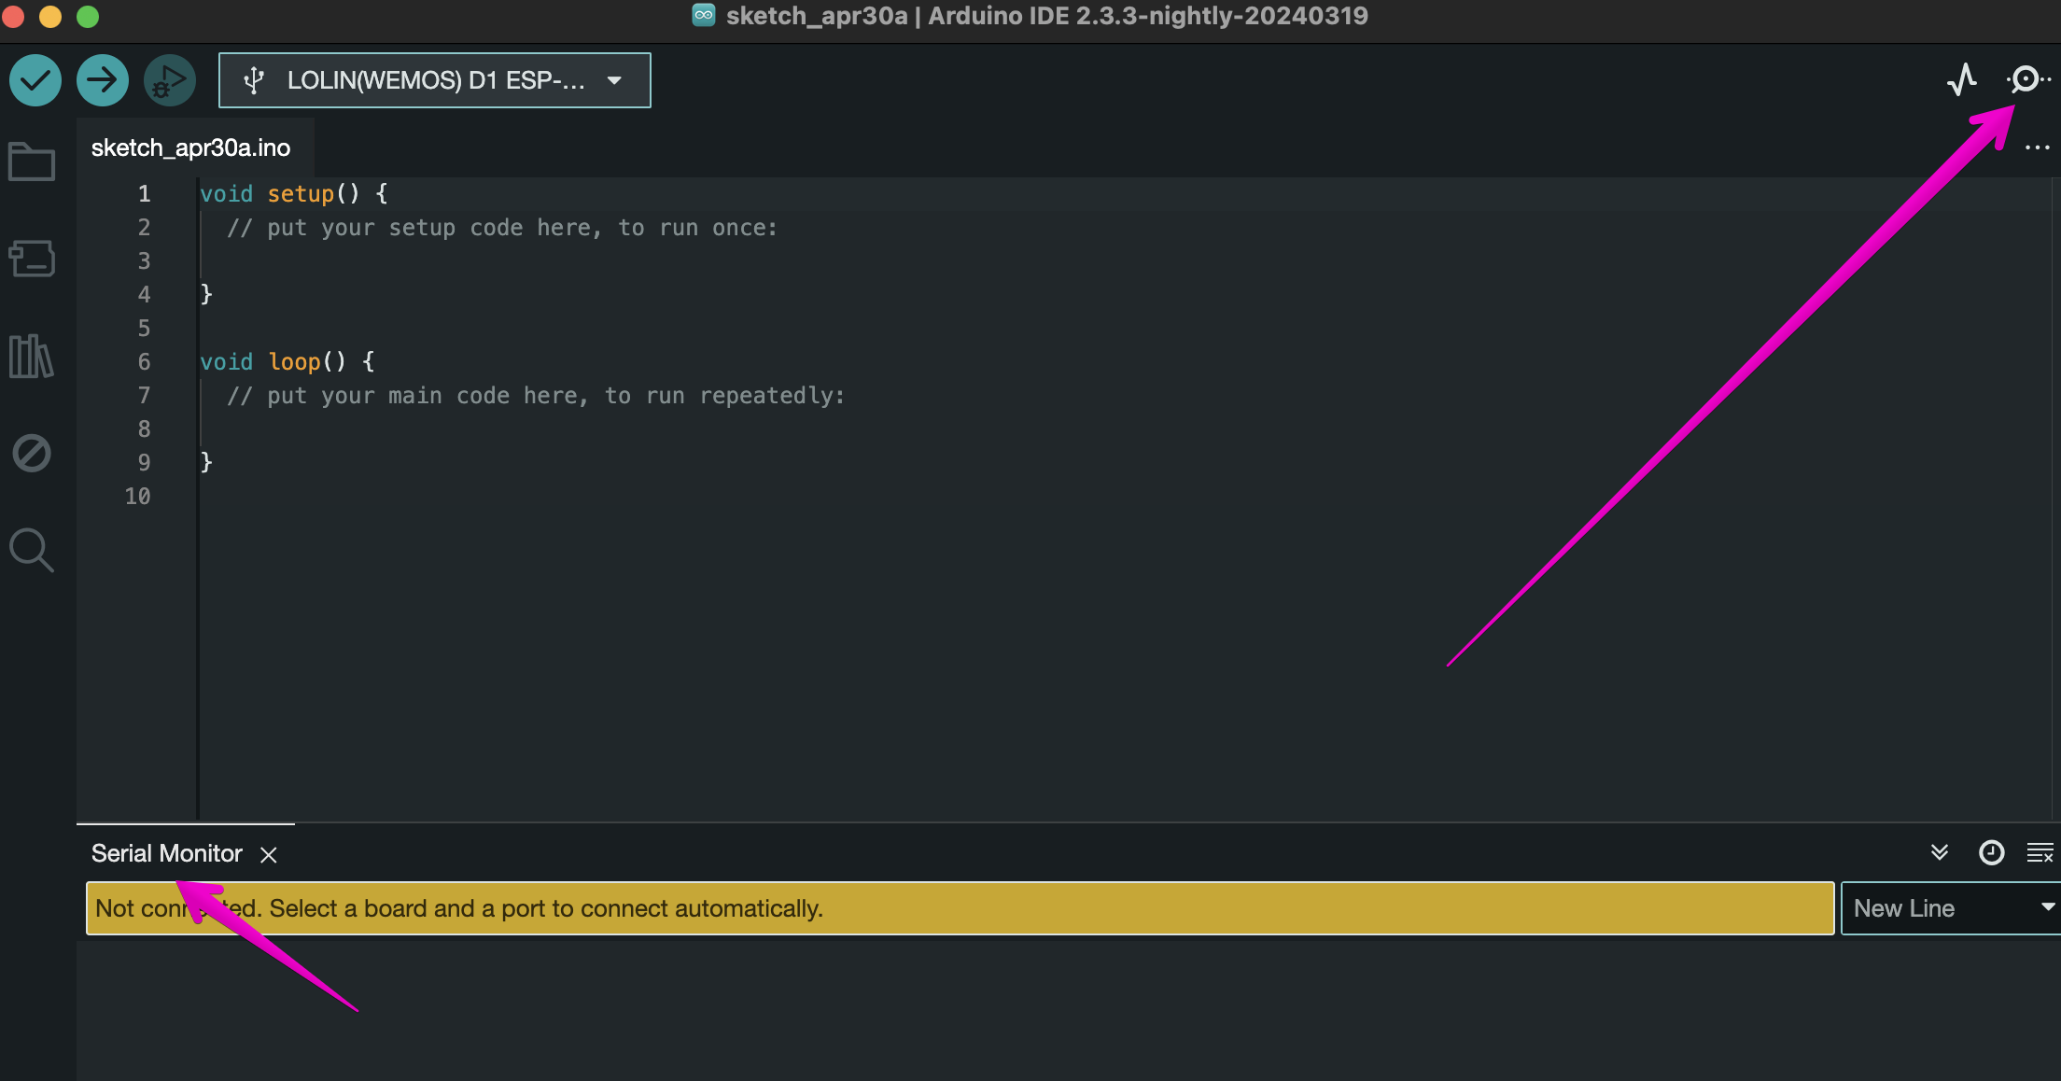Click the green zoom window button
Image resolution: width=2061 pixels, height=1081 pixels.
coord(88,16)
